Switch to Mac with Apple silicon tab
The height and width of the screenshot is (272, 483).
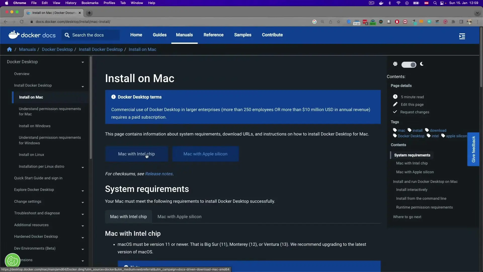pyautogui.click(x=179, y=217)
